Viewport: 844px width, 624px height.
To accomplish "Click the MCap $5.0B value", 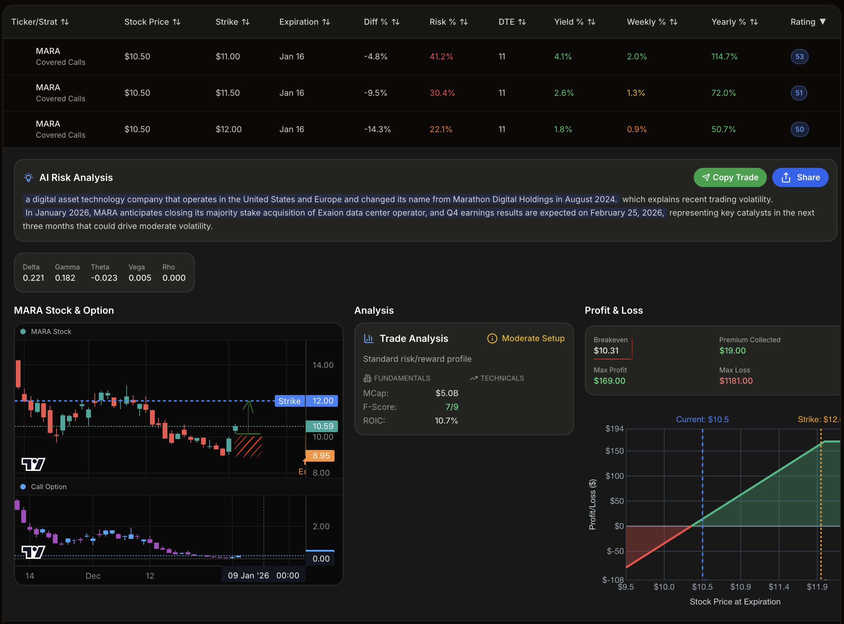I will (x=447, y=394).
